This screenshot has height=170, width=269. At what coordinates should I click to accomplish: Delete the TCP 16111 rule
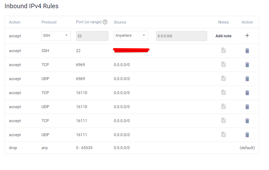[x=247, y=121]
